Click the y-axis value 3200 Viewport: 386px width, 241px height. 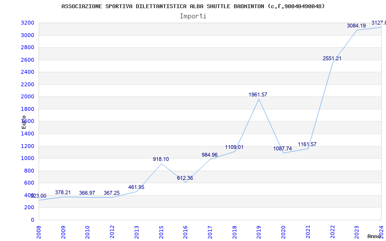click(28, 23)
